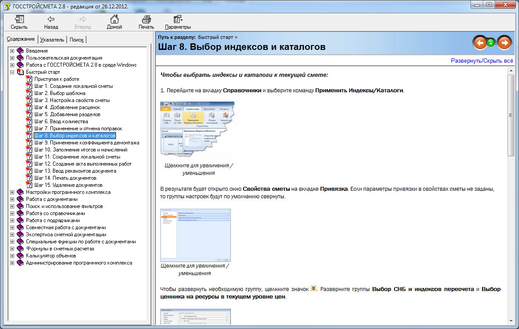Click the Развернуть/Скрыть всё link

pyautogui.click(x=482, y=61)
